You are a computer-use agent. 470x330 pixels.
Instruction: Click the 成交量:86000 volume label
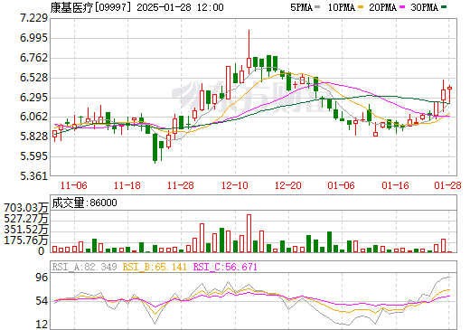tap(85, 203)
